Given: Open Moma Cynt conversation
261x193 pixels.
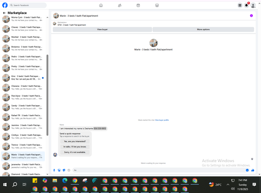Looking at the screenshot, I should click(23, 19).
